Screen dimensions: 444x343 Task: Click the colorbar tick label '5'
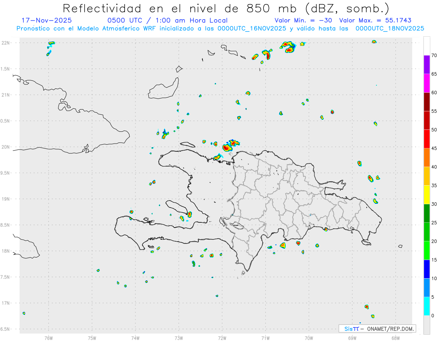[433, 297]
